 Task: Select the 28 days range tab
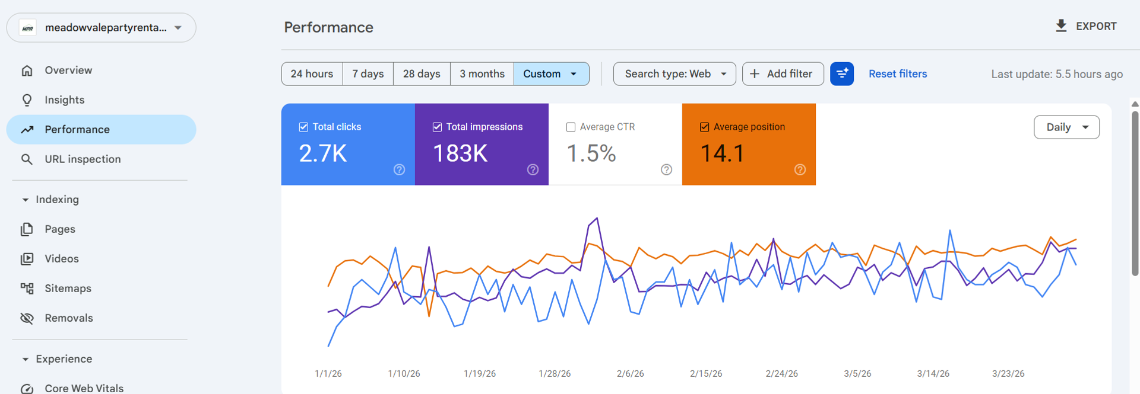pyautogui.click(x=422, y=74)
